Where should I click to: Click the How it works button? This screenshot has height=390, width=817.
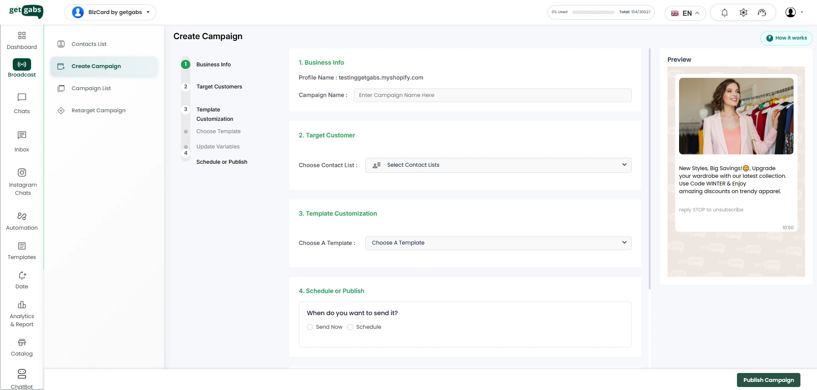coord(786,38)
